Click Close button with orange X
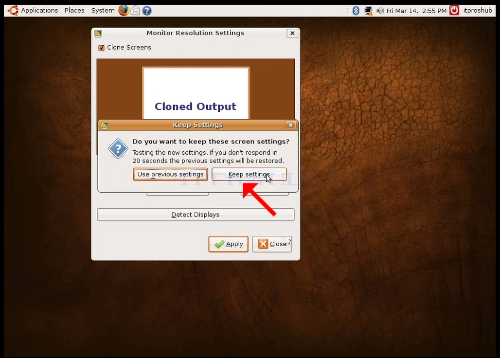500x358 pixels. pyautogui.click(x=272, y=244)
